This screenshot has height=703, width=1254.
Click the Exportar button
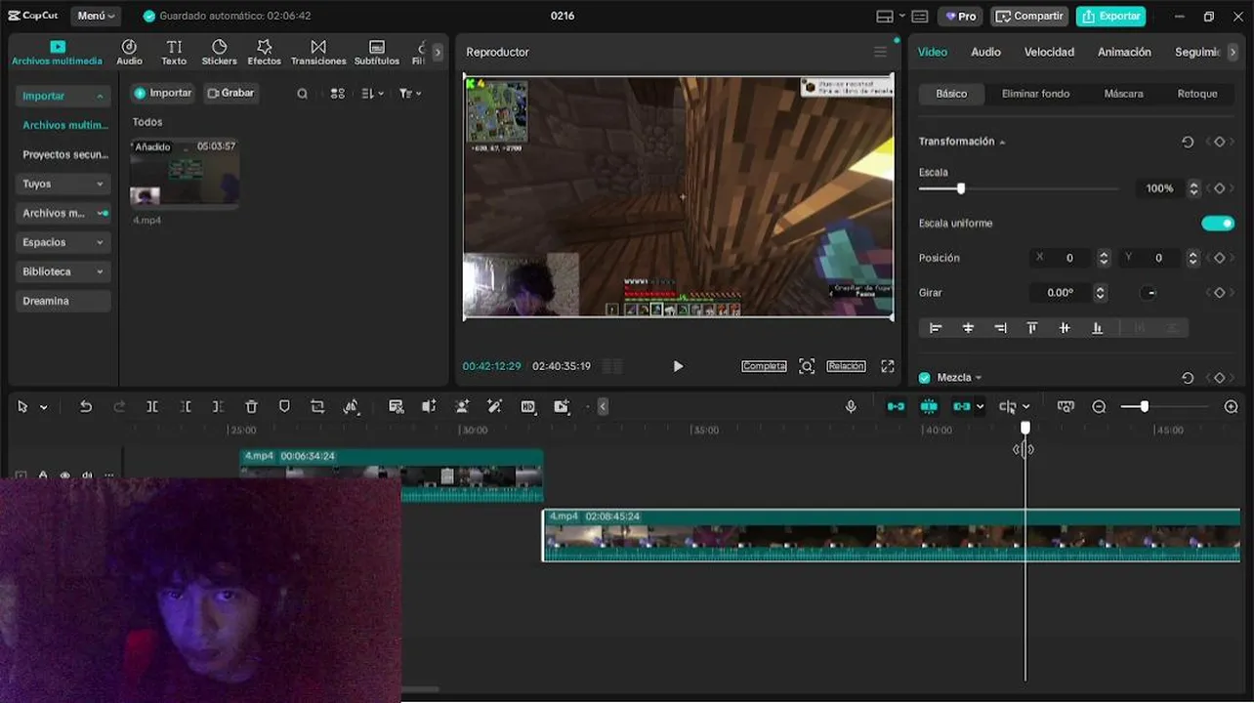pyautogui.click(x=1111, y=17)
